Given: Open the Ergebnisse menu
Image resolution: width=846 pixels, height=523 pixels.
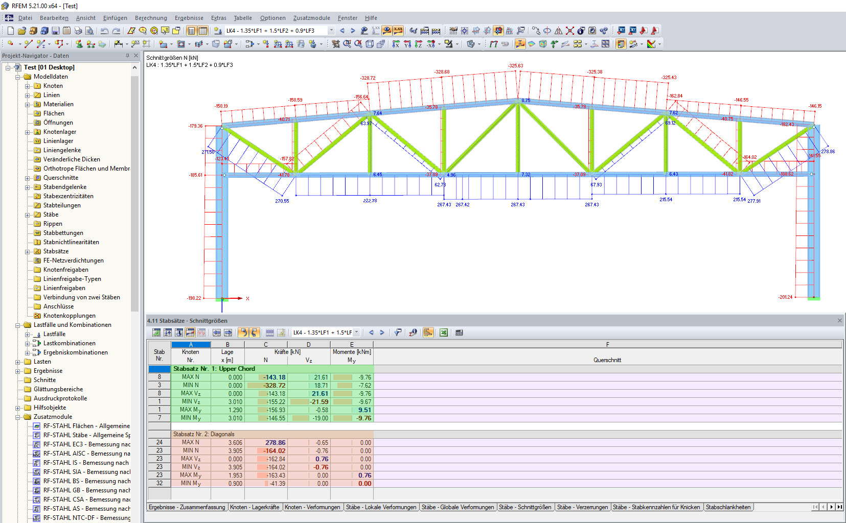Looking at the screenshot, I should tap(189, 18).
